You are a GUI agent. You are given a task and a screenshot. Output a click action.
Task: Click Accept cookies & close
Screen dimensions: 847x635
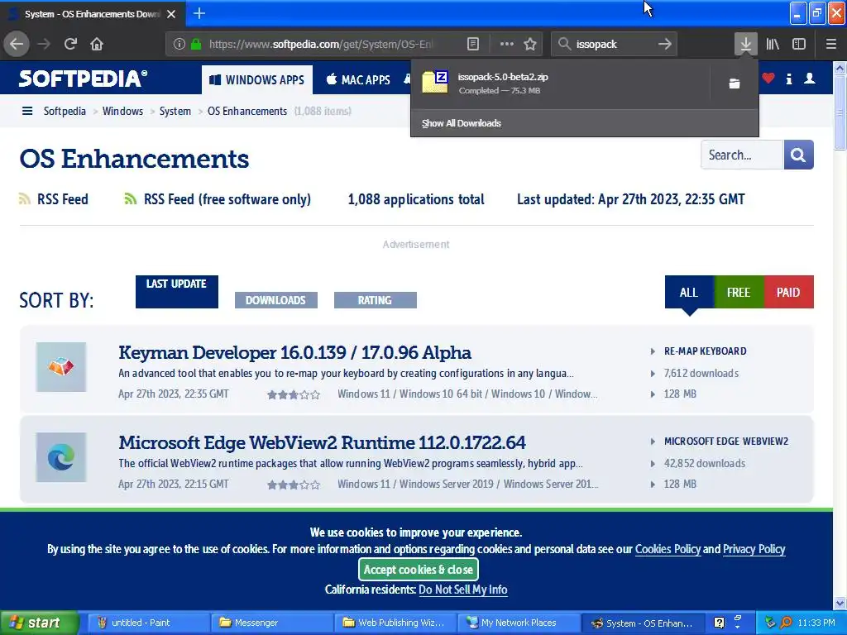click(418, 569)
